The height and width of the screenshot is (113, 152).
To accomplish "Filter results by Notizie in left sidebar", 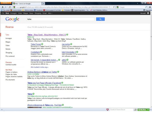I will pos(8,49).
